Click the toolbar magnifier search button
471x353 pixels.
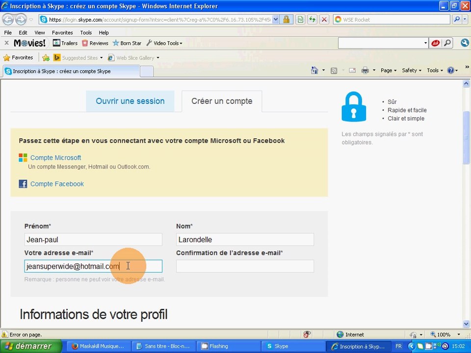(x=447, y=43)
